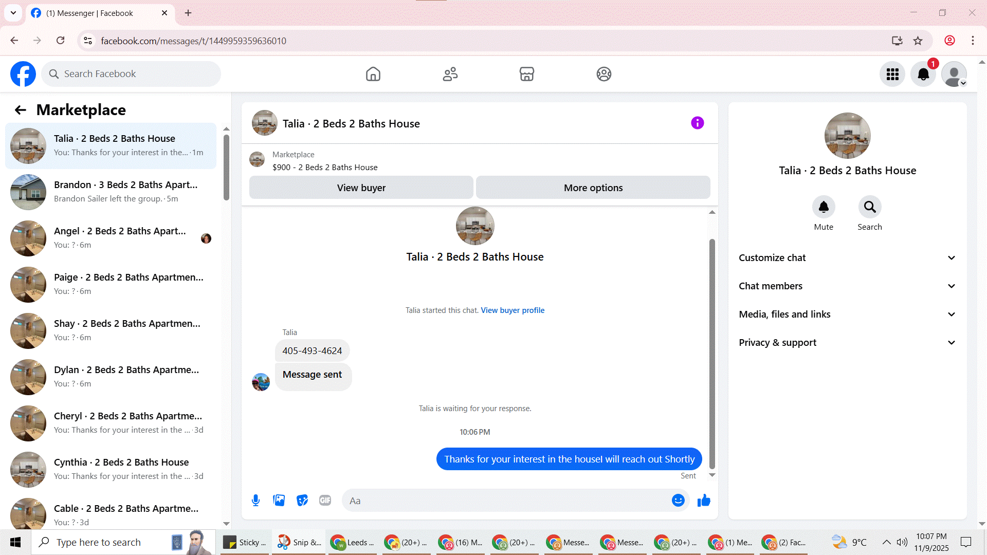Search within the conversation using magnifier icon
Viewport: 987px width, 555px height.
(870, 207)
